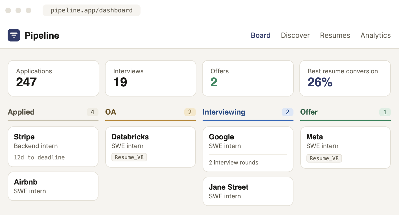Click the Resume_V8 tag on Databricks card
Screen dimensions: 399x215
[129, 157]
